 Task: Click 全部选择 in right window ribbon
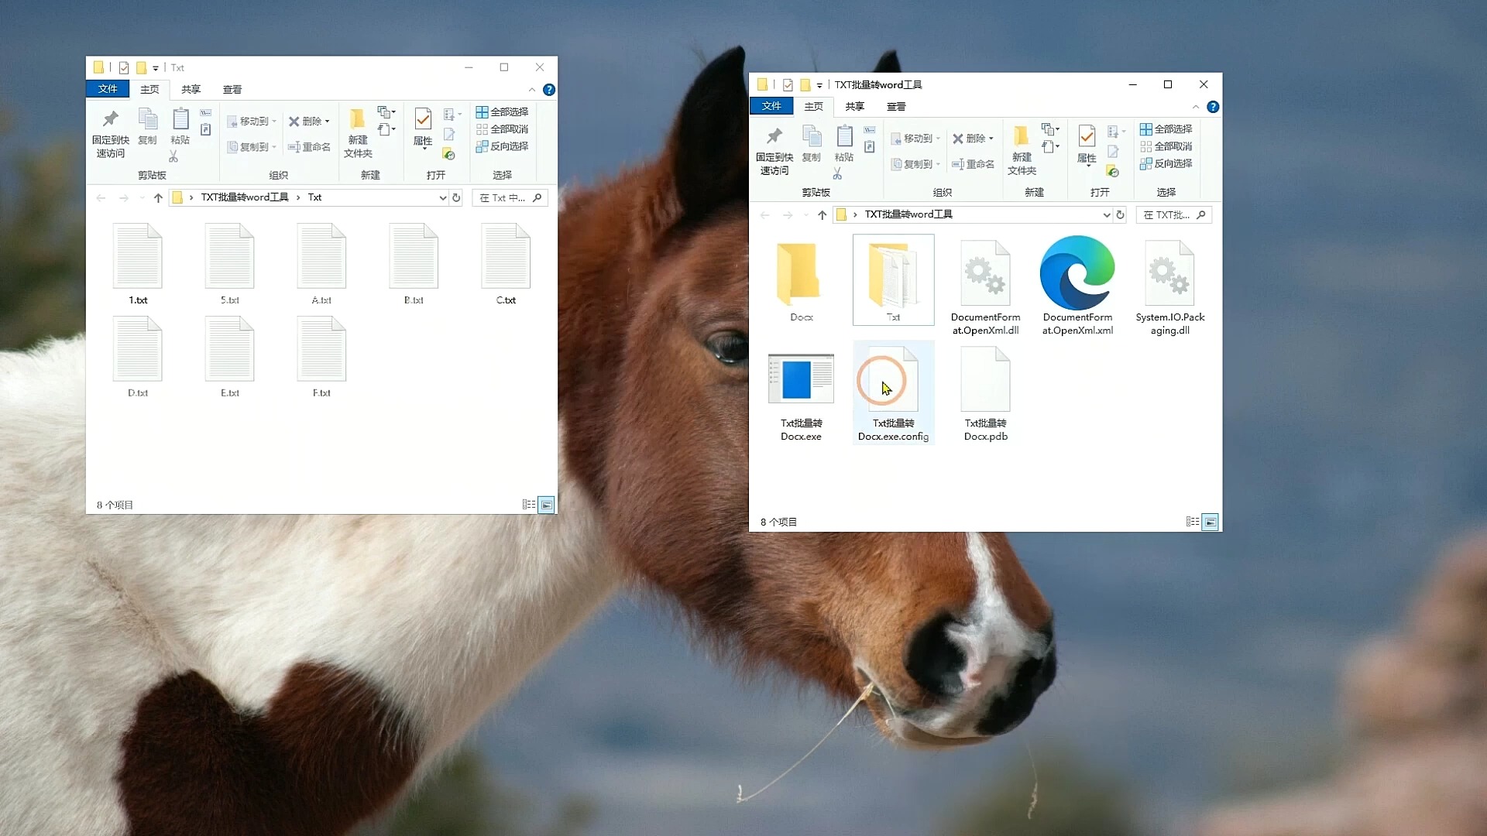[1166, 129]
